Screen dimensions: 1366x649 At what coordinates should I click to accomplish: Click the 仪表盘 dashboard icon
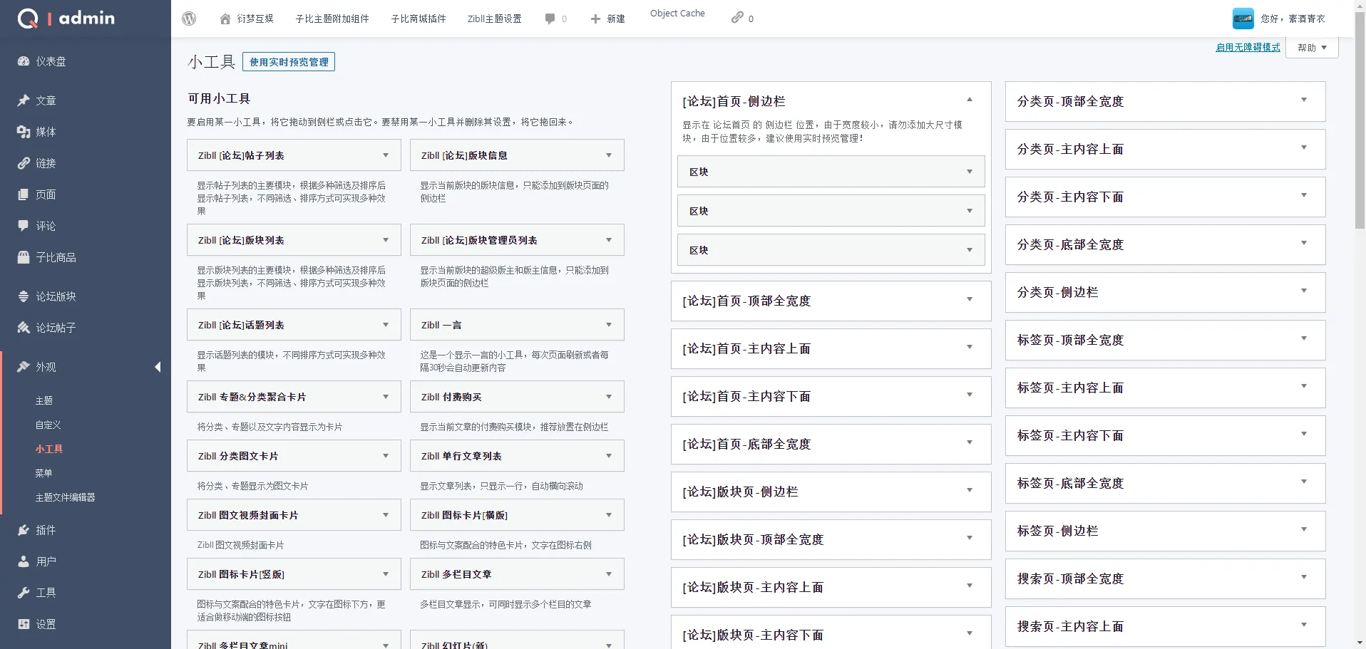click(x=24, y=61)
